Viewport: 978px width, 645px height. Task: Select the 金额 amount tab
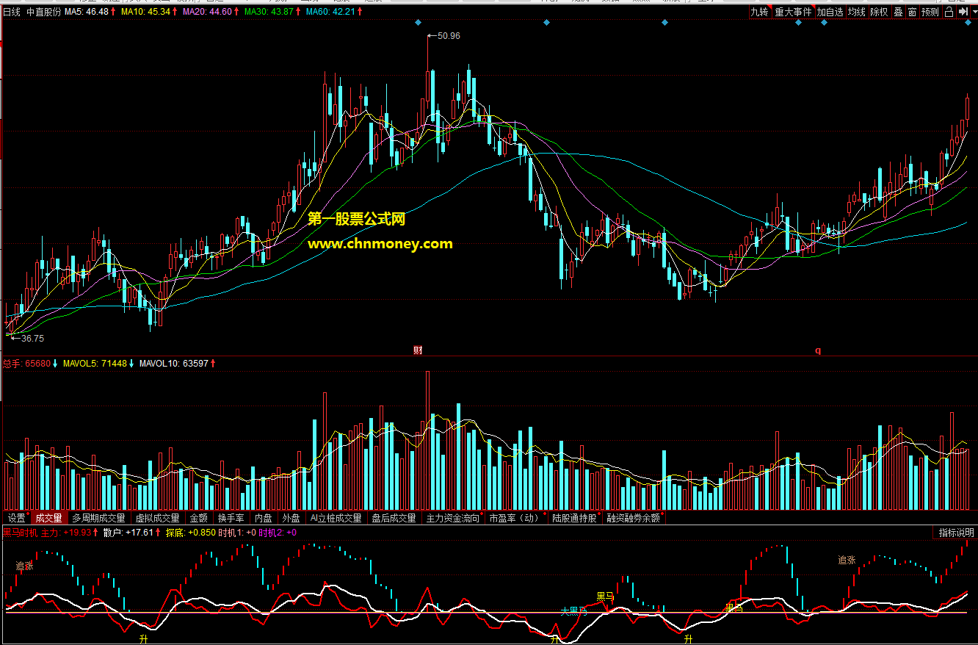point(199,518)
